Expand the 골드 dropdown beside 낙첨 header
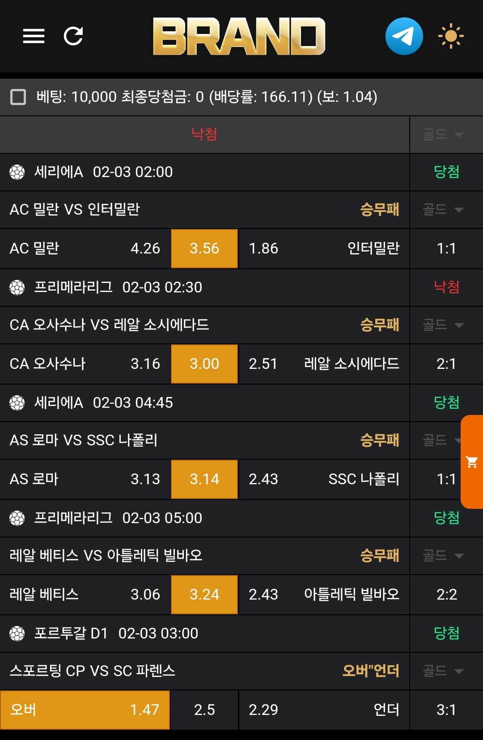Image resolution: width=483 pixels, height=740 pixels. point(443,134)
